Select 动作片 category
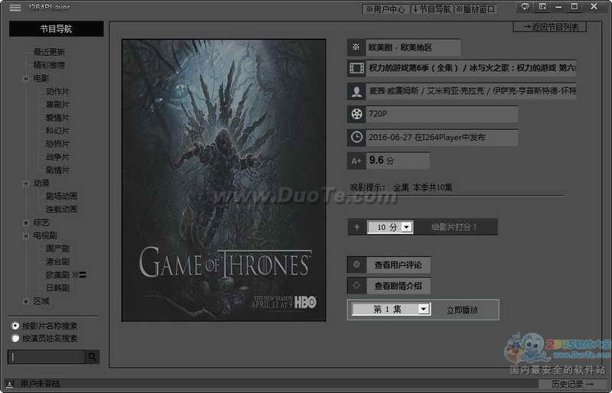This screenshot has width=612, height=393. point(57,91)
